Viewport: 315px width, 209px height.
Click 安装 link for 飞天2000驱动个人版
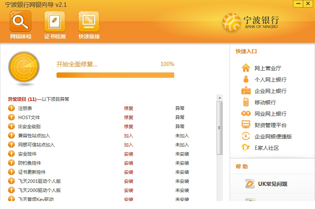click(129, 190)
